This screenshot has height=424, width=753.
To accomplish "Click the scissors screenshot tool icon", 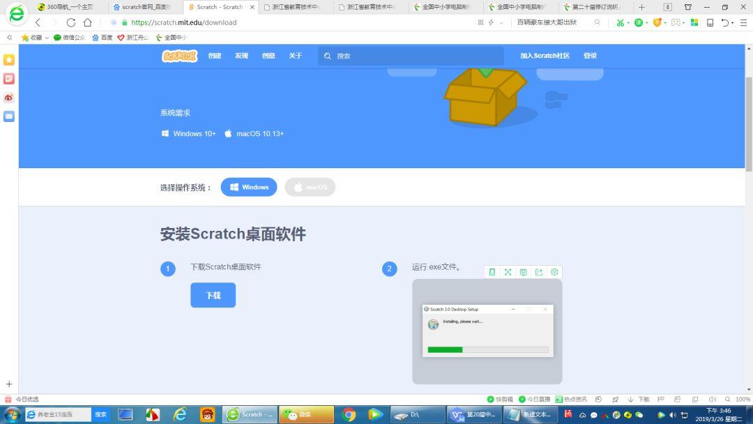I will [x=620, y=22].
